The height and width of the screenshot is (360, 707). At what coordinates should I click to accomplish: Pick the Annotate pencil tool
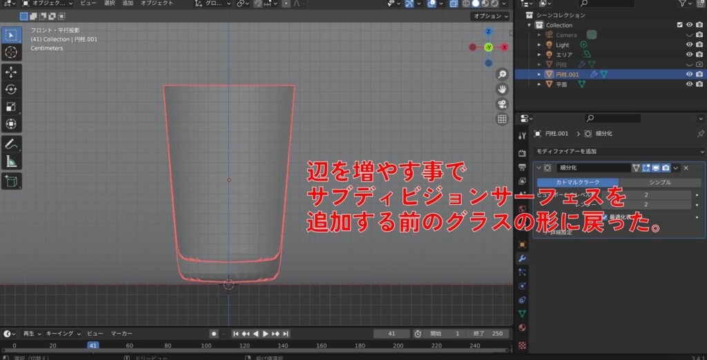11,144
